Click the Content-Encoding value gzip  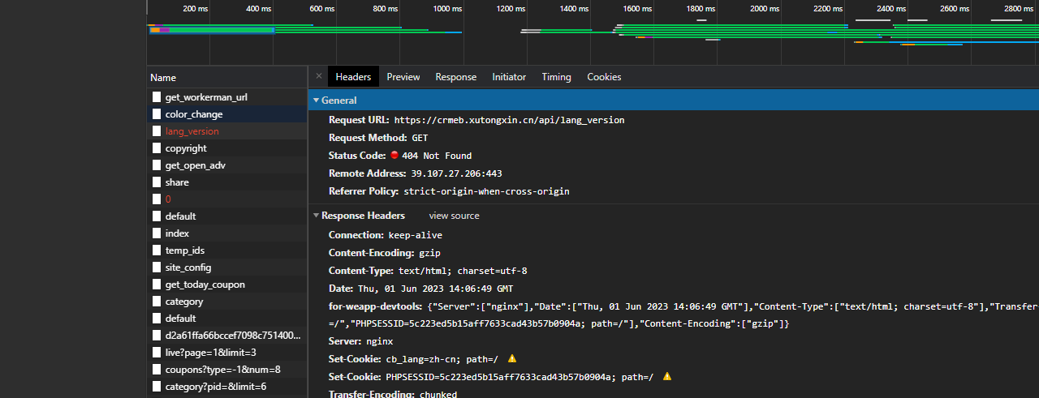tap(430, 253)
